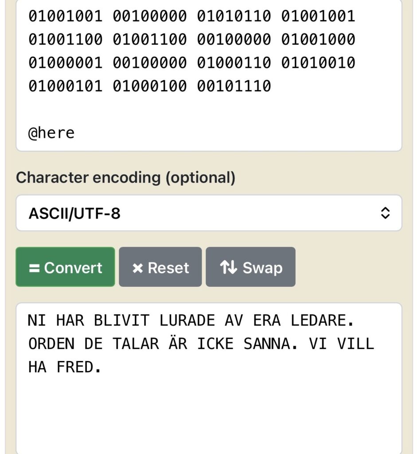Click the green Convert button
This screenshot has height=454, width=418.
click(65, 267)
